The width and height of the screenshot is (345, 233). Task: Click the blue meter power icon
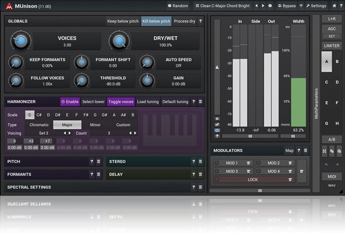(217, 130)
